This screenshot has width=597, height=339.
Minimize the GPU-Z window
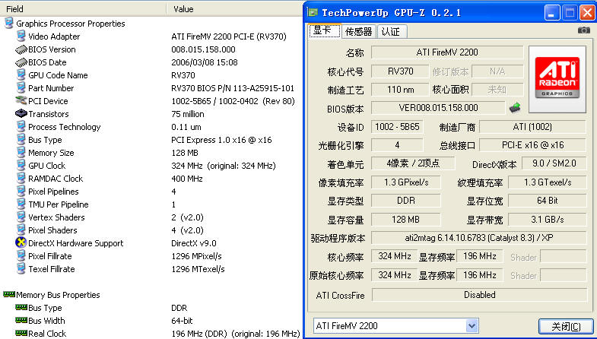[x=552, y=13]
